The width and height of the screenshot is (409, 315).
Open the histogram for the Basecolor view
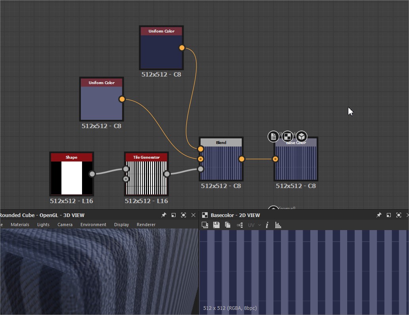tap(278, 225)
